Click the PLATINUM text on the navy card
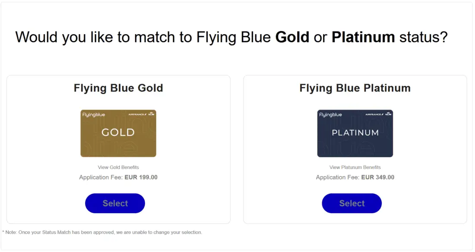Image resolution: width=475 pixels, height=252 pixels. (355, 133)
